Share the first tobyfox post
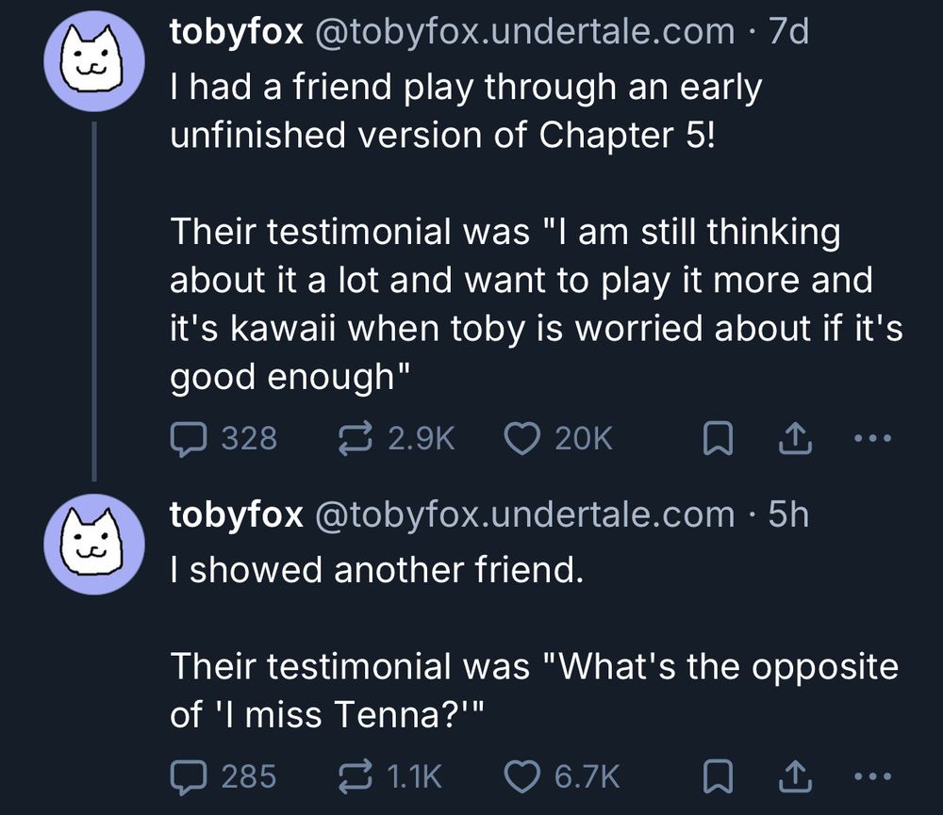This screenshot has width=943, height=815. (x=797, y=438)
